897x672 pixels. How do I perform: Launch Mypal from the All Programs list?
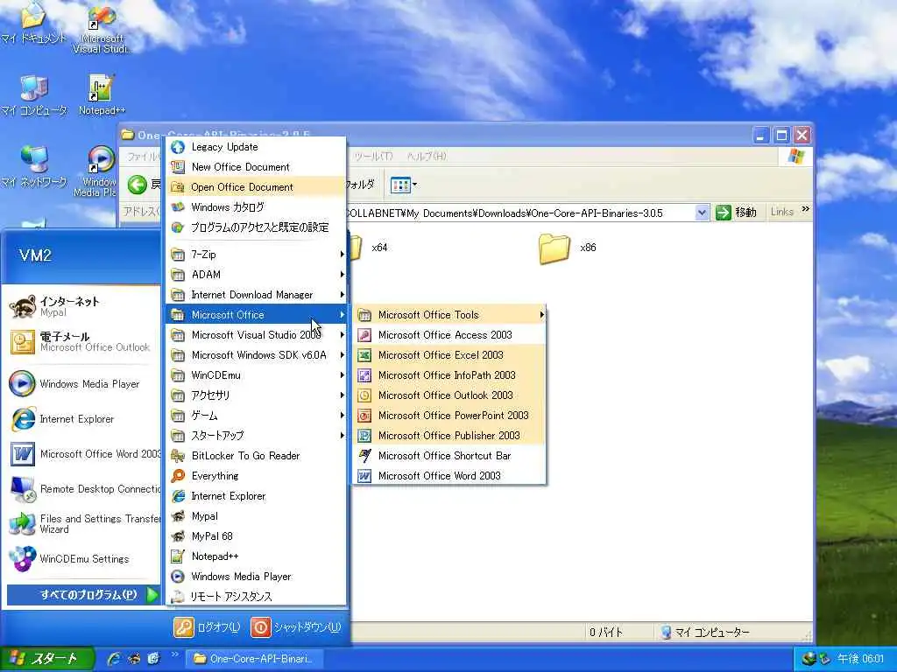pyautogui.click(x=256, y=516)
